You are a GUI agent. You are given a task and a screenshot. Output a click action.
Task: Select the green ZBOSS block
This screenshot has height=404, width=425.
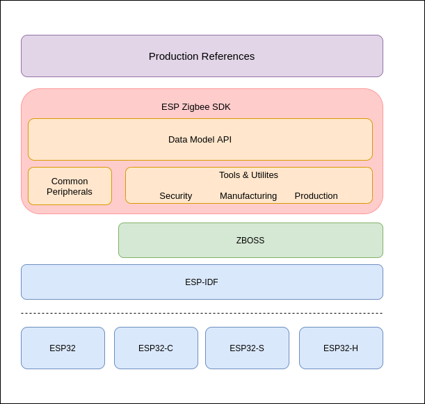(x=250, y=241)
